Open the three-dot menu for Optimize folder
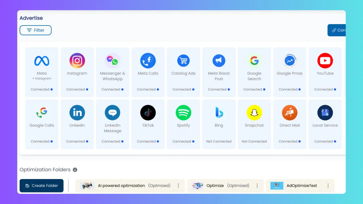Screen dimensions: 363x204 [257, 186]
